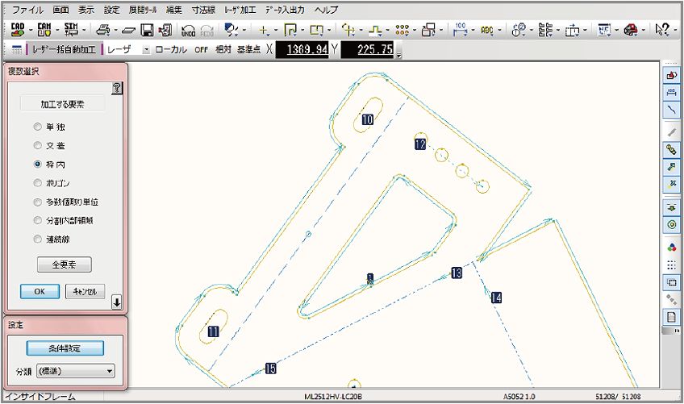Switch to CAD mode icon

coord(18,30)
